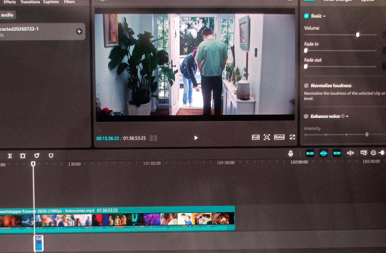The image size is (386, 253).
Task: Click the add marker shield icon
Action: 37,156
